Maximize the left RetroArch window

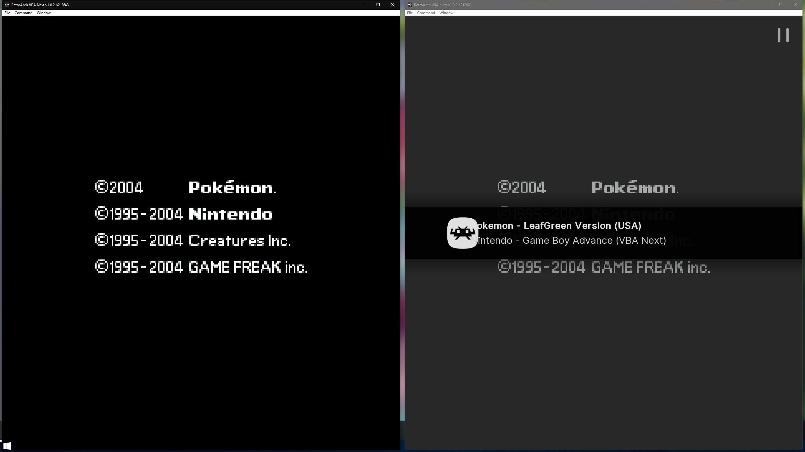[378, 5]
